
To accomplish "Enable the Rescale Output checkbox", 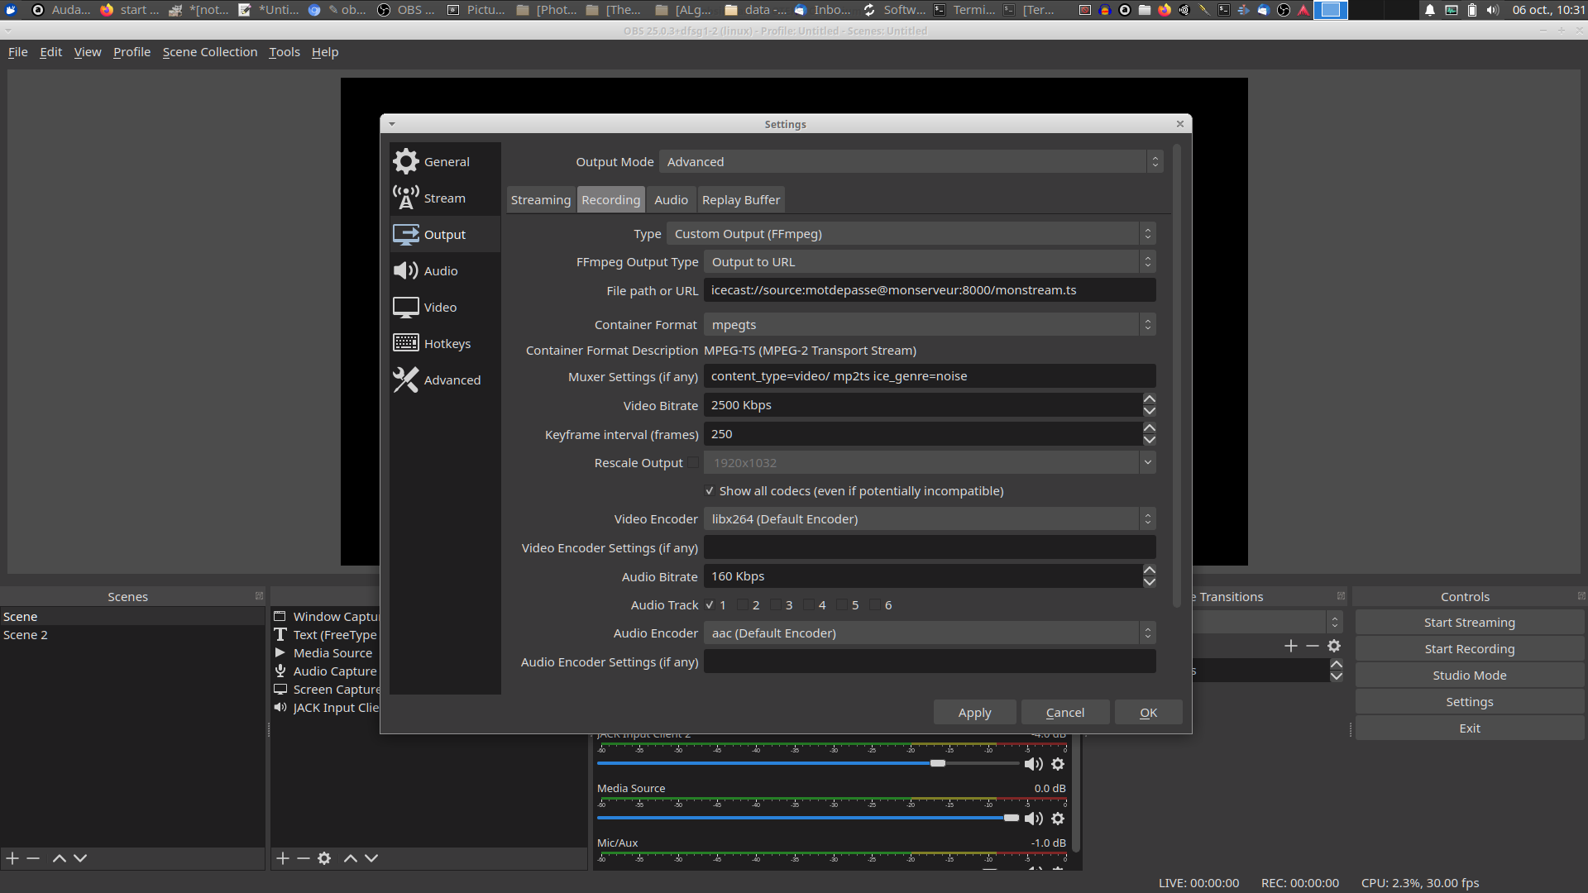I will click(x=693, y=463).
